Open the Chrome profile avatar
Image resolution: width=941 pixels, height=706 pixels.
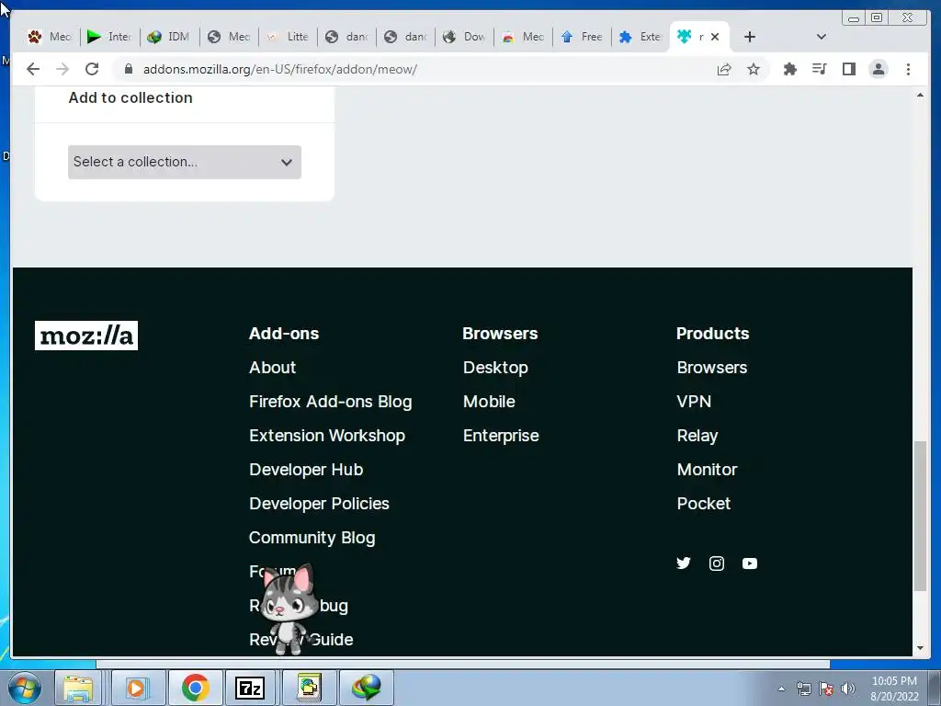pyautogui.click(x=878, y=69)
